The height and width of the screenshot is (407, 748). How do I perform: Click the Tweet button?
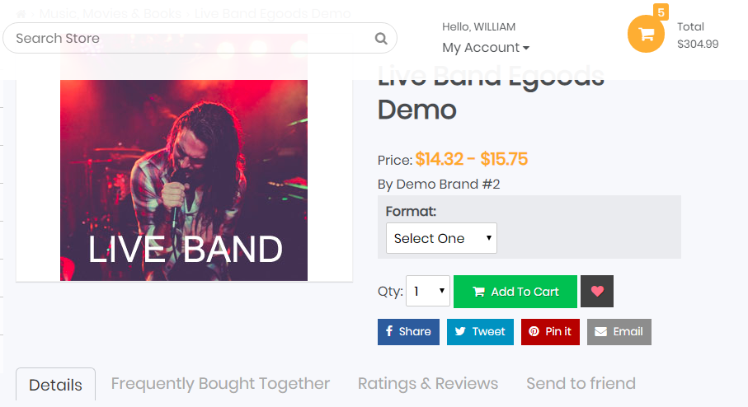click(x=480, y=331)
